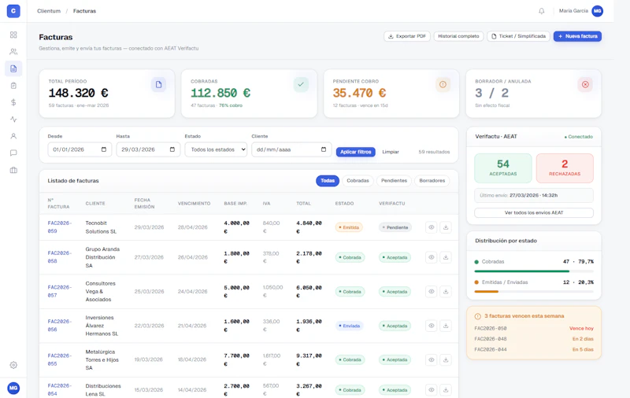Click the MG avatar at sidebar bottom
Screen dimensions: 630x398
pos(13,388)
